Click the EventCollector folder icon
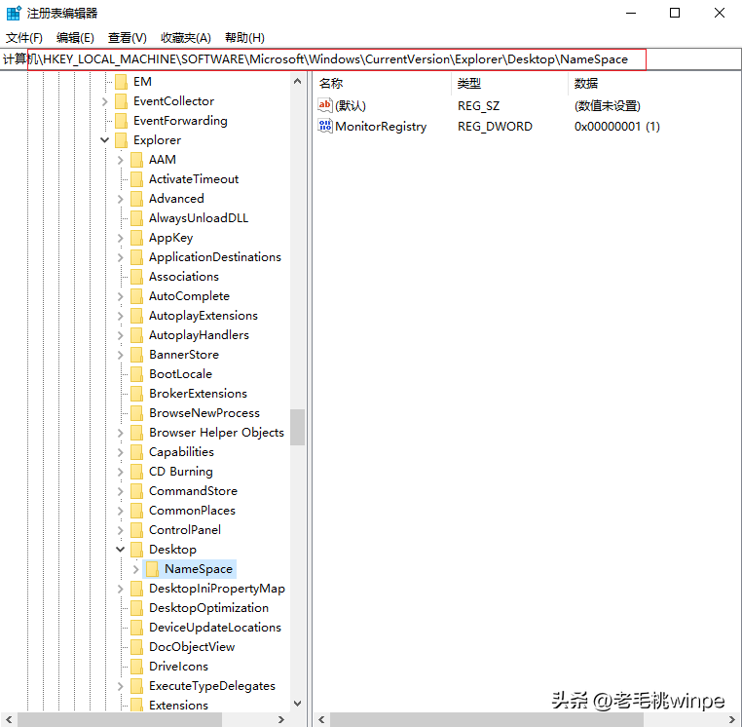 [121, 101]
